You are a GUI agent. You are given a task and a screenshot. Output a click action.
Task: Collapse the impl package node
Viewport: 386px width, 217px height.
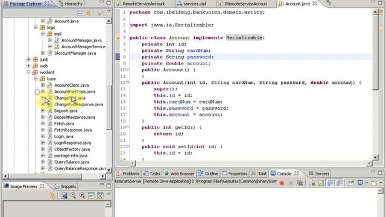pyautogui.click(x=43, y=34)
